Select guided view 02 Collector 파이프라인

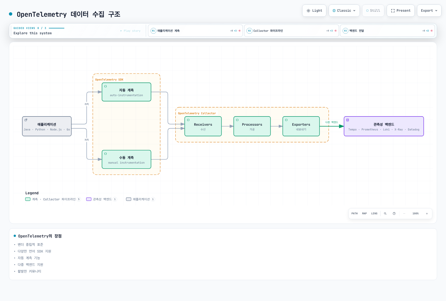pyautogui.click(x=292, y=31)
